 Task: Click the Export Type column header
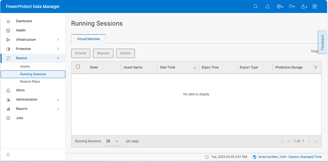pos(249,67)
